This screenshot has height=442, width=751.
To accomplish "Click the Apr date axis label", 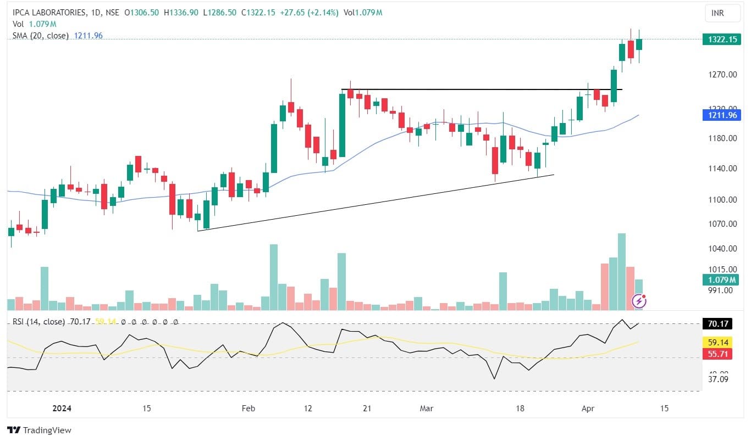I will [x=588, y=409].
